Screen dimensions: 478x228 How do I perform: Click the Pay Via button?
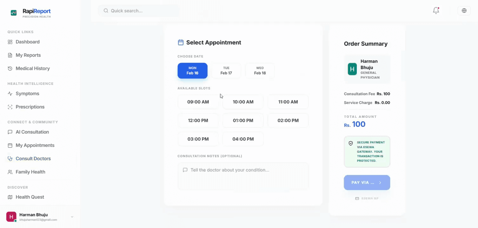(367, 183)
